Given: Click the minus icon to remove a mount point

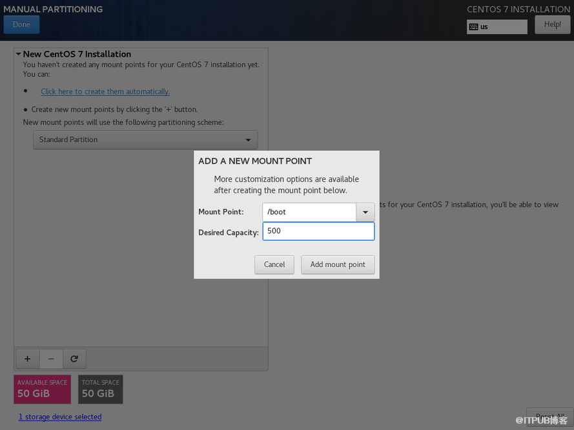Looking at the screenshot, I should click(x=51, y=358).
